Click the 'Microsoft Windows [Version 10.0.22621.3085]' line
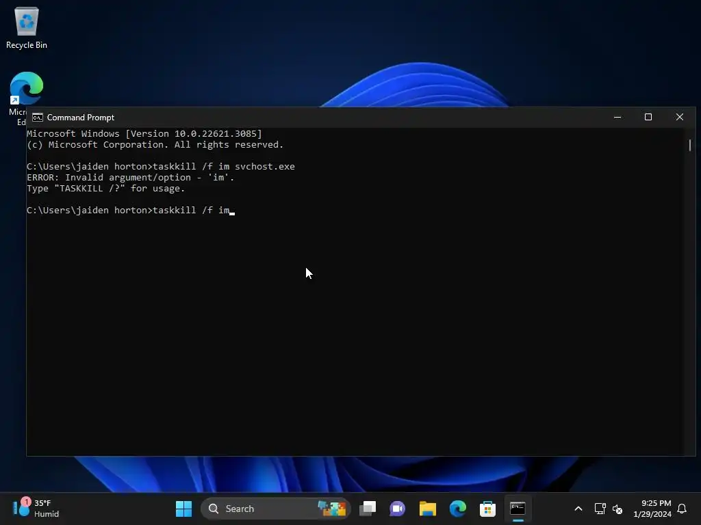The height and width of the screenshot is (525, 701). point(144,133)
